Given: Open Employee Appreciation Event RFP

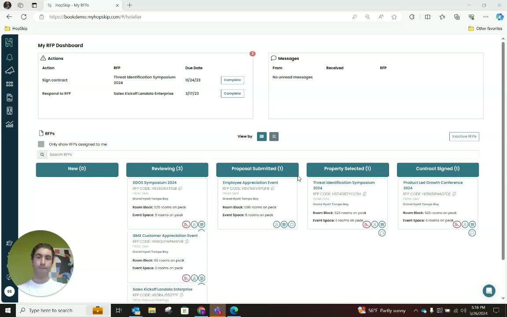Looking at the screenshot, I should [x=250, y=182].
